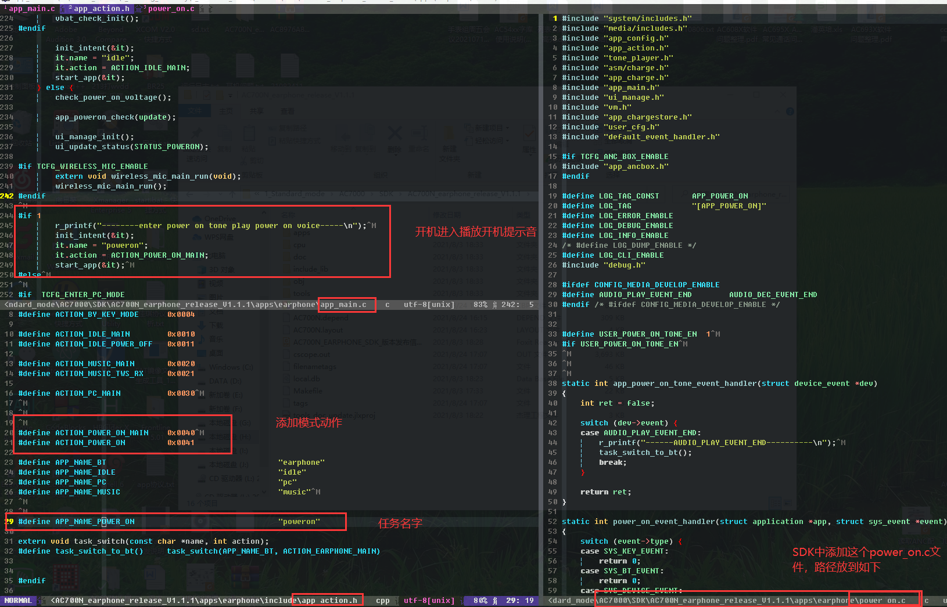This screenshot has height=607, width=947.
Task: Click the #define ACTION_IDLE_MAIN line
Action: [x=106, y=334]
